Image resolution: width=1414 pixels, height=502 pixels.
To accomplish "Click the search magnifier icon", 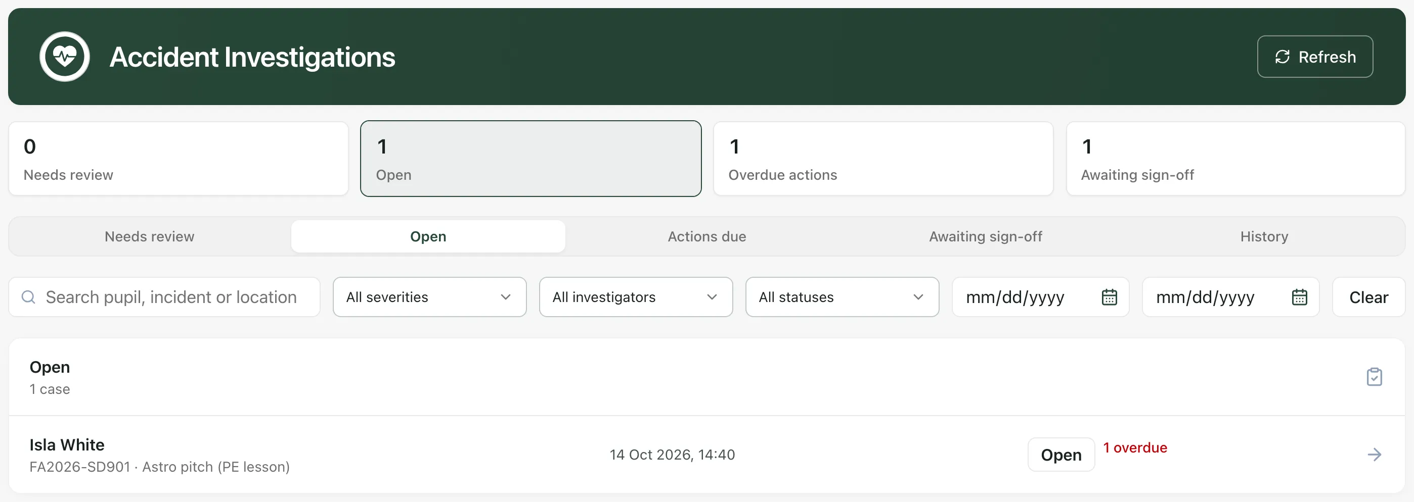I will [x=28, y=297].
